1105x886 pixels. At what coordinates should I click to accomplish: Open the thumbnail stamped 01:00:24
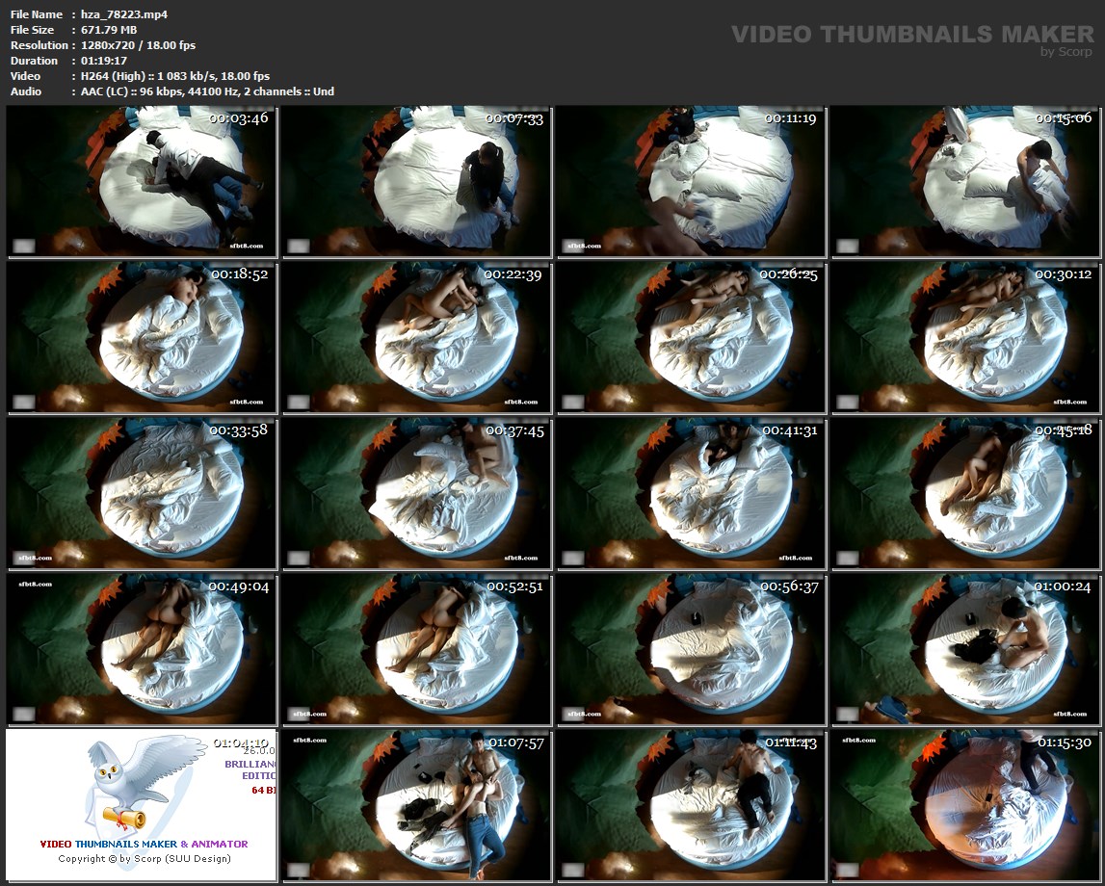[965, 649]
